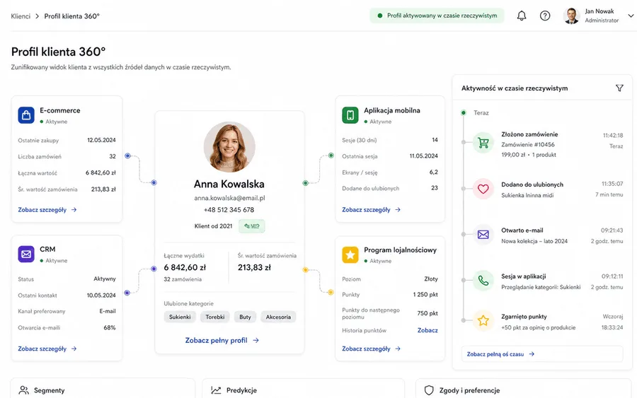637x398 pixels.
Task: Click Anna Kowalska's profile photo
Action: point(229,147)
